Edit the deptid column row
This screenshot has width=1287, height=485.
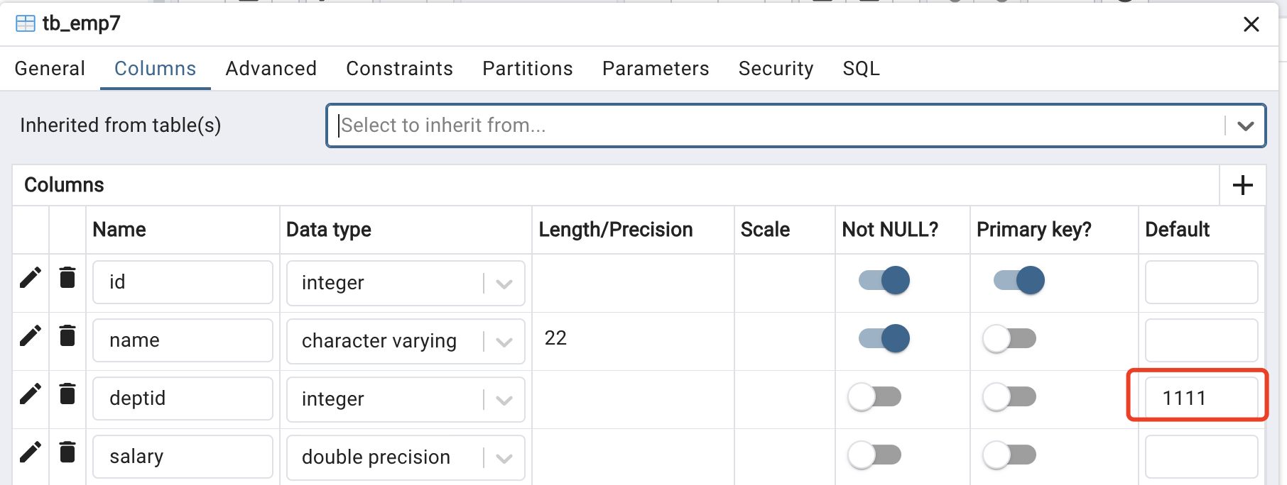31,394
